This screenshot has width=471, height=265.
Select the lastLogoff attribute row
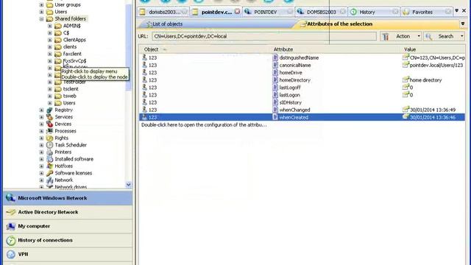(x=302, y=88)
